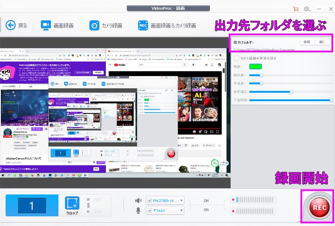The width and height of the screenshot is (335, 226).
Task: Adjust the 平滑度 smoothness slider
Action: [x=261, y=83]
